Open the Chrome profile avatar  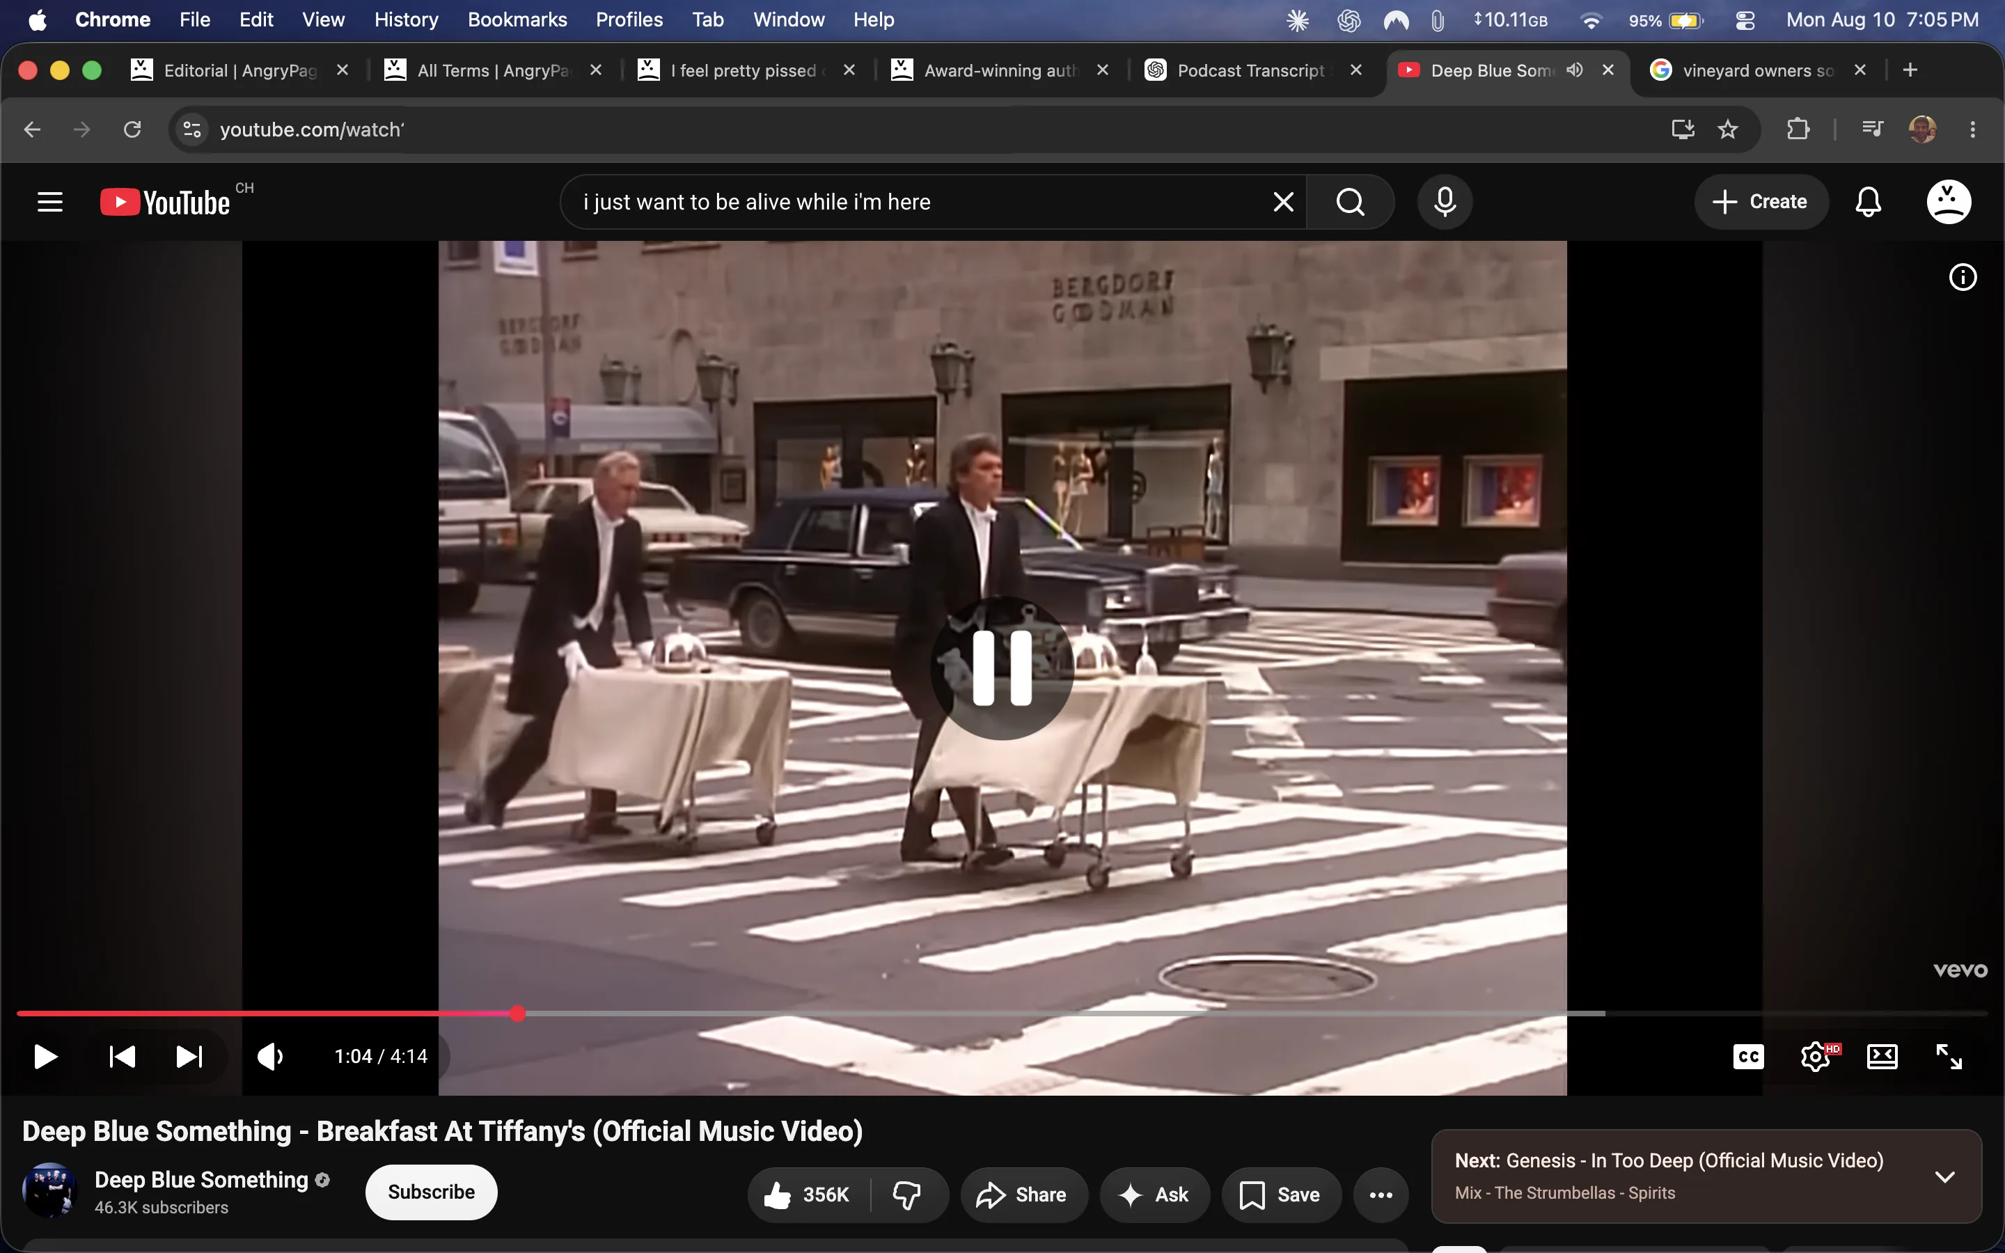click(1922, 129)
